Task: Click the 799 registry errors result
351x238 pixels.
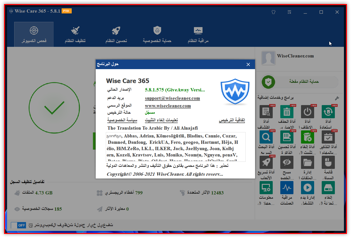Action: [x=124, y=193]
